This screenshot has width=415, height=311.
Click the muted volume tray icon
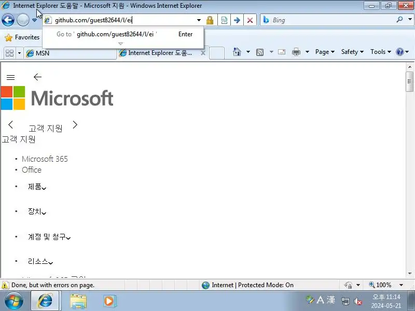(358, 301)
